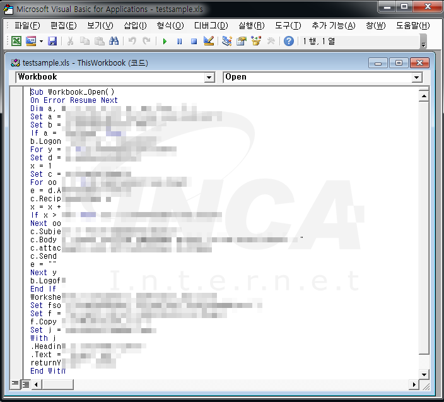Open the 편집(E) menu
The width and height of the screenshot is (444, 402).
point(64,26)
